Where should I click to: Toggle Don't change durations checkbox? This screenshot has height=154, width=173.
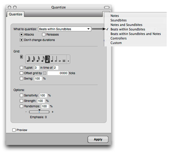click(21, 40)
